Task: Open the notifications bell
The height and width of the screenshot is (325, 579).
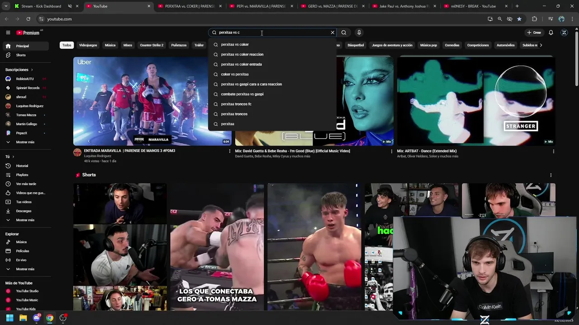Action: pyautogui.click(x=551, y=32)
